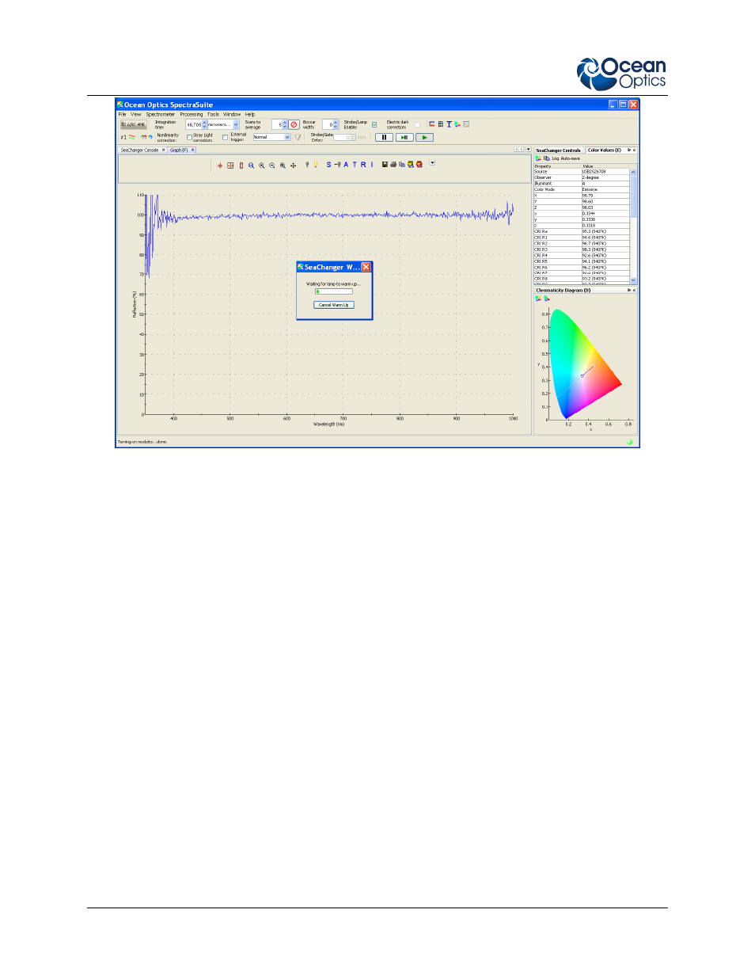755x978 pixels.
Task: Click the chromaticity icon in Color Values panel
Action: (x=538, y=158)
